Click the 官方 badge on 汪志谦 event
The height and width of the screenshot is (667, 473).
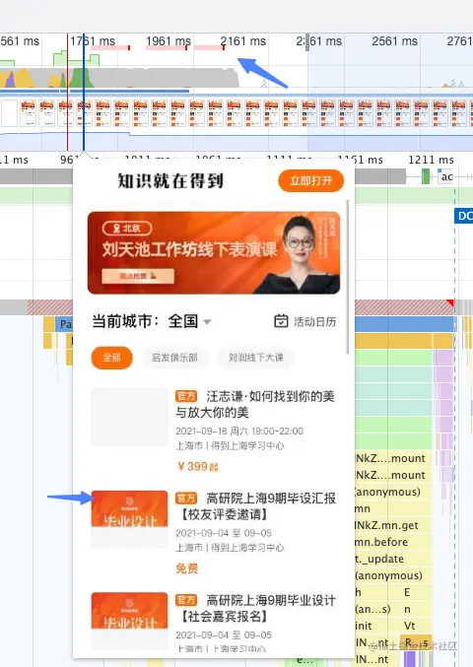tap(186, 396)
